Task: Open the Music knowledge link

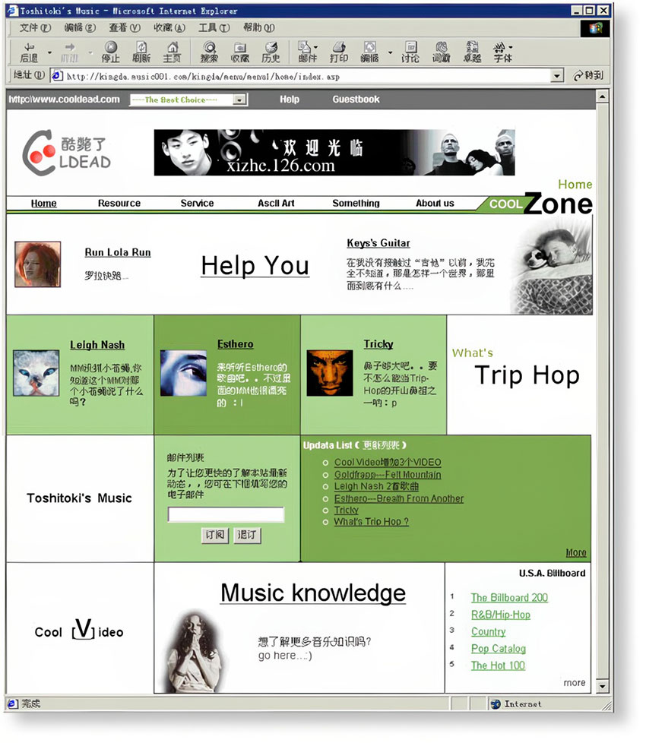Action: coord(313,593)
